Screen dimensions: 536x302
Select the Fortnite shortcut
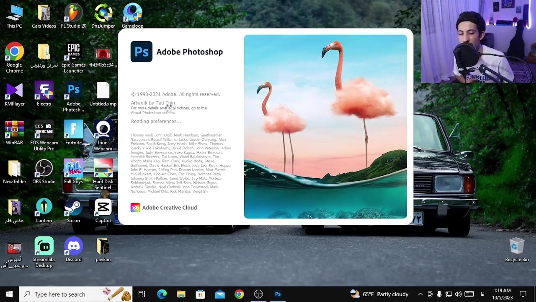[x=73, y=133]
